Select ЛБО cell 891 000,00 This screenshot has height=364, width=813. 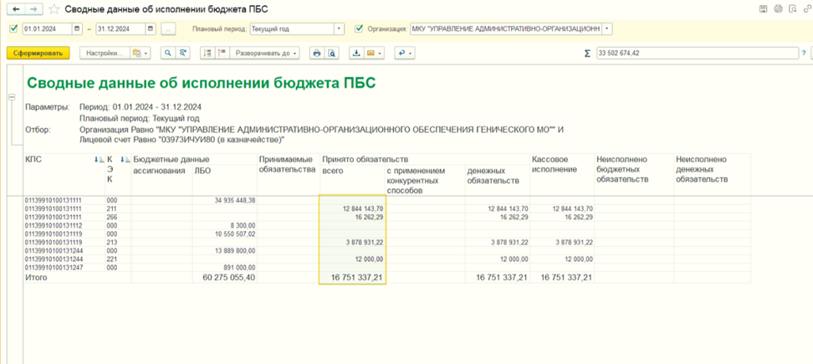(x=225, y=268)
